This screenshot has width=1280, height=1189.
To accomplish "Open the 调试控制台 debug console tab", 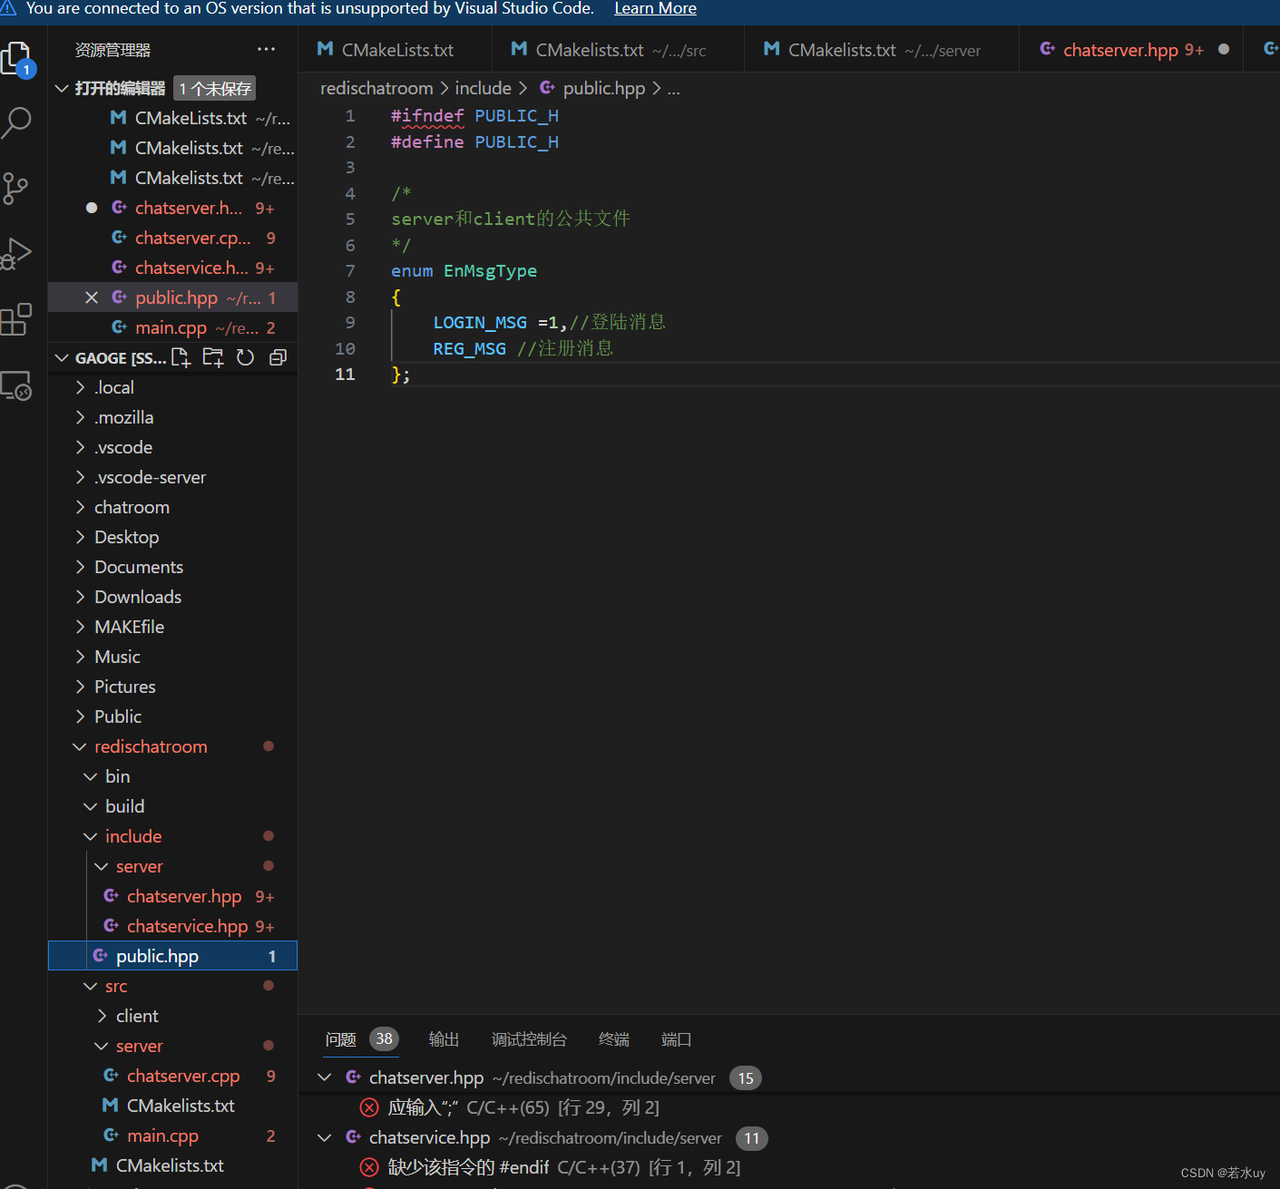I will 529,1039.
